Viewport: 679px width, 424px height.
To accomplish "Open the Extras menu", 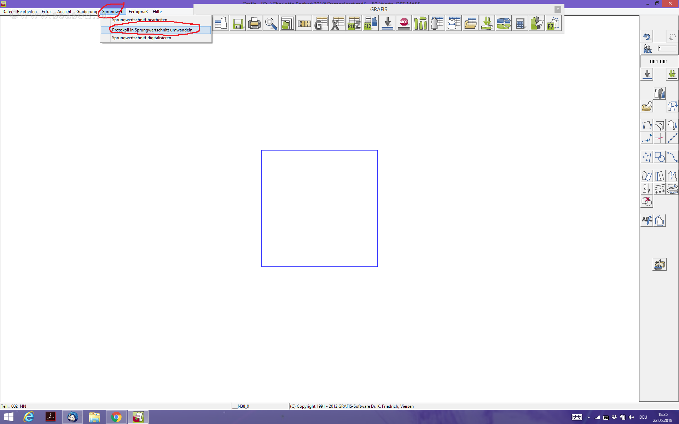I will [x=47, y=12].
